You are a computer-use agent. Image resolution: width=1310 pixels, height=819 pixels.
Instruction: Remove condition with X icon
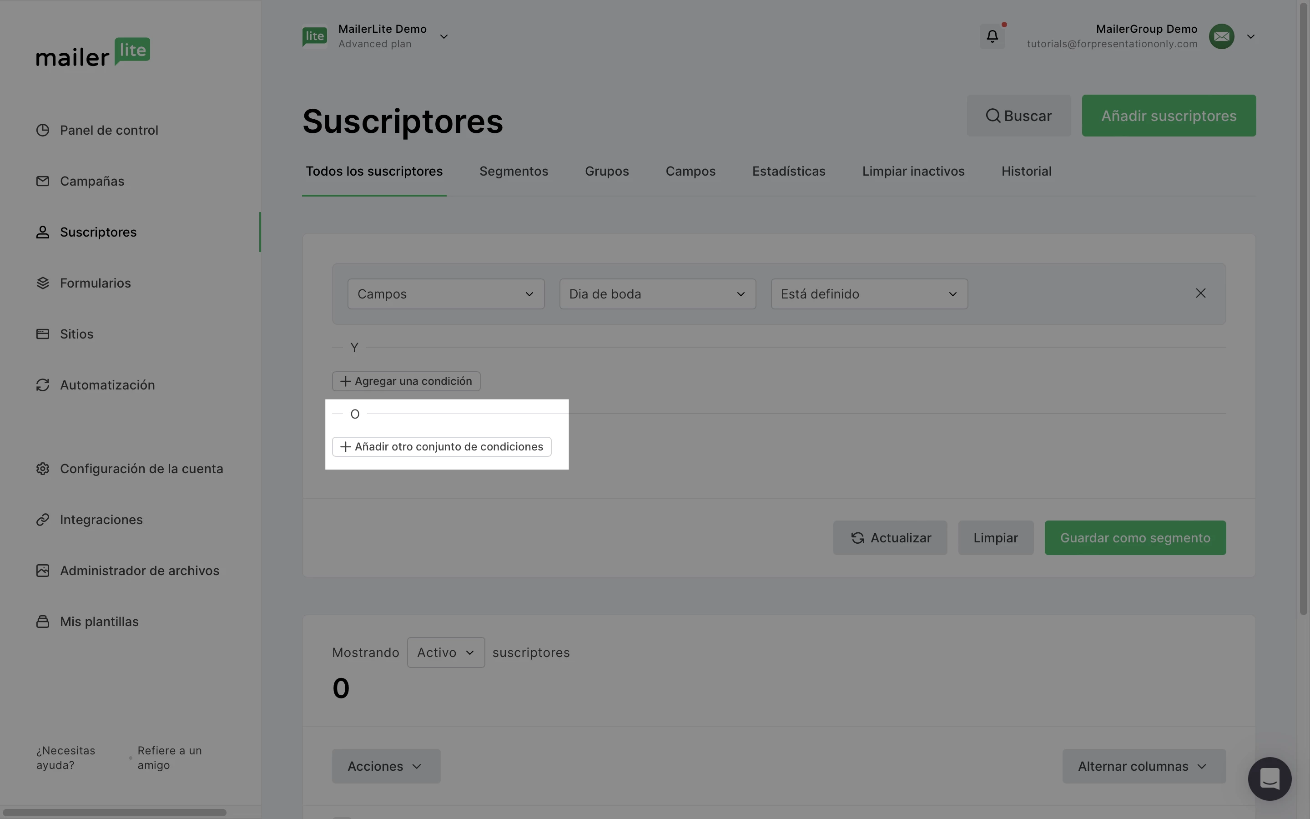point(1200,293)
